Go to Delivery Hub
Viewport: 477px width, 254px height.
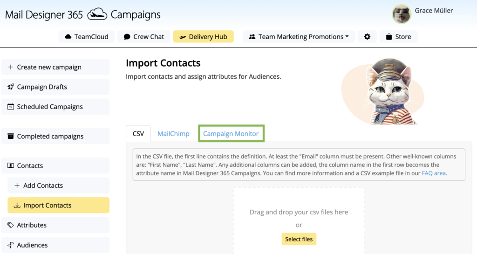203,36
